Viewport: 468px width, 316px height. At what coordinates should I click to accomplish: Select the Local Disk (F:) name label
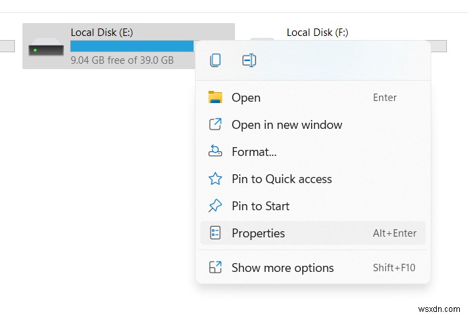click(x=317, y=33)
